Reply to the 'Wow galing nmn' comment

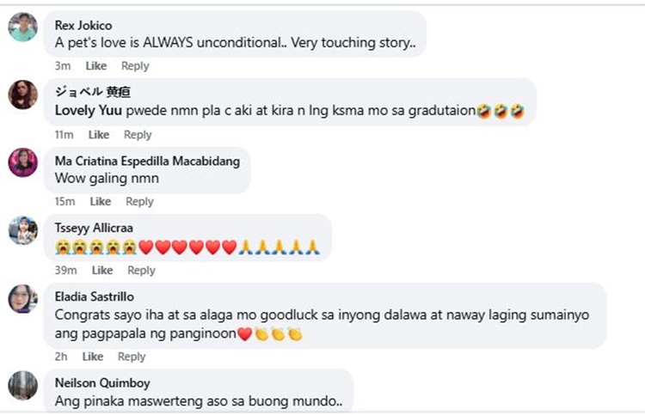click(139, 202)
